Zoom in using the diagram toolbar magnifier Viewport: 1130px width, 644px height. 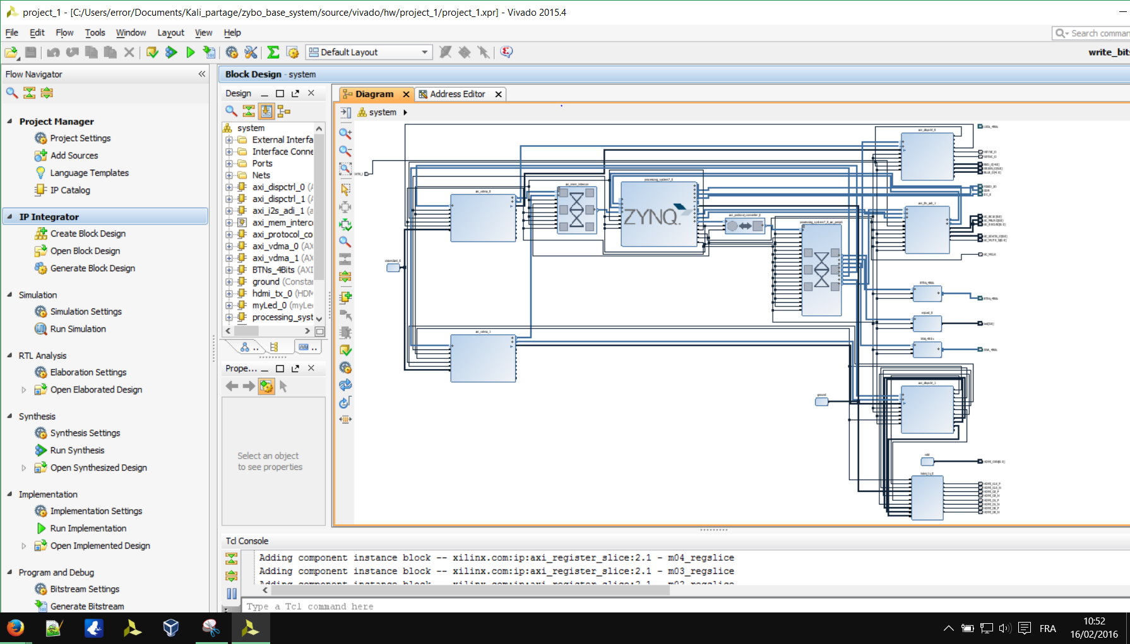[x=345, y=134]
